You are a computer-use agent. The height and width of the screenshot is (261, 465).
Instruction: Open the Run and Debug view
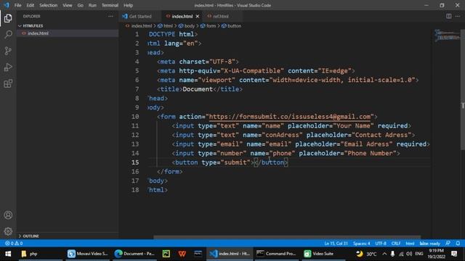pyautogui.click(x=8, y=67)
